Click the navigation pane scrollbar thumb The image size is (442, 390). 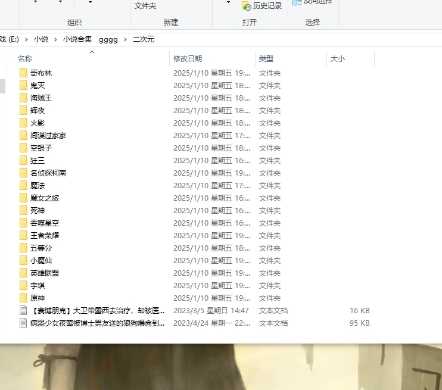coord(2,86)
